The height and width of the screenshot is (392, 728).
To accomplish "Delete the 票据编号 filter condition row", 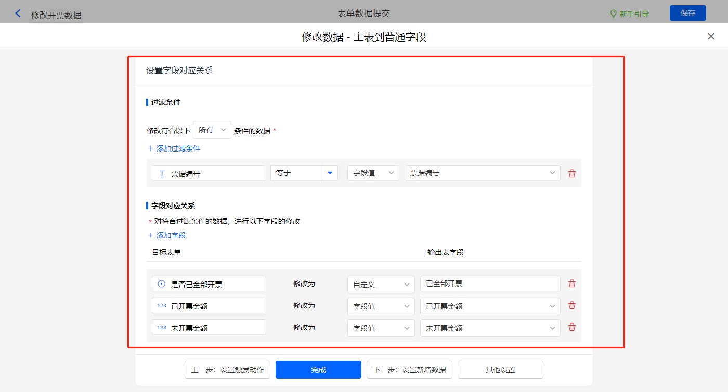I will pos(572,173).
